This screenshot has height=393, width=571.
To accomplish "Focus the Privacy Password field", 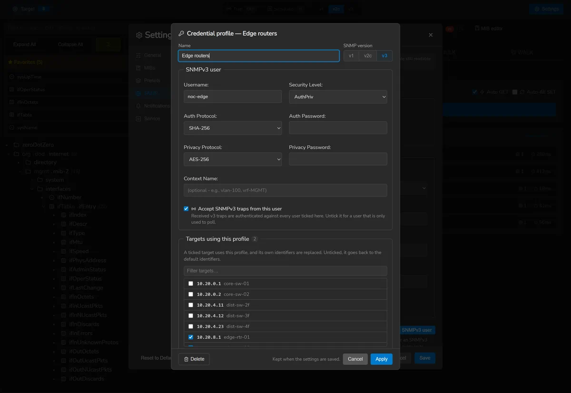I will [338, 159].
